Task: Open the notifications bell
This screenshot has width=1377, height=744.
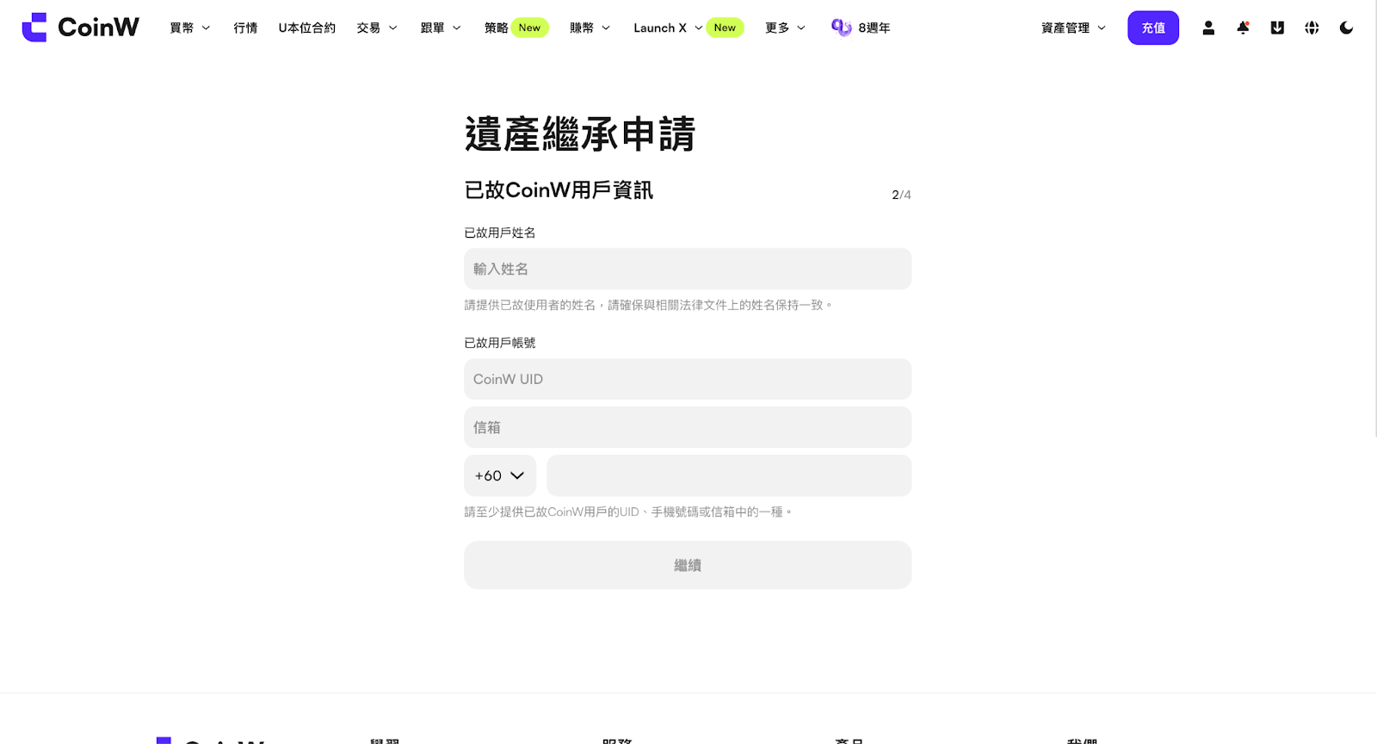Action: coord(1243,28)
